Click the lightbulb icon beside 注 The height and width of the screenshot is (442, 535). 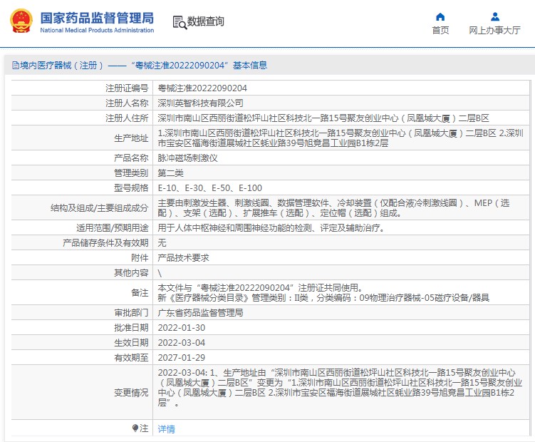[135, 428]
